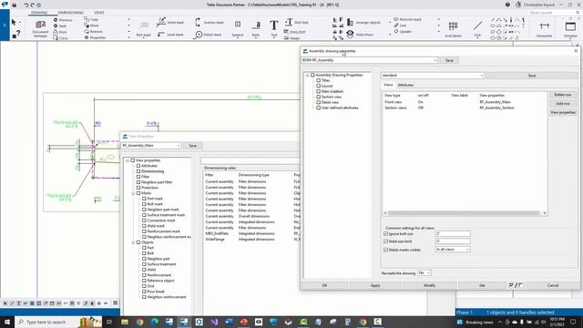
Task: Click the Update tool in ribbon
Action: pos(403,32)
